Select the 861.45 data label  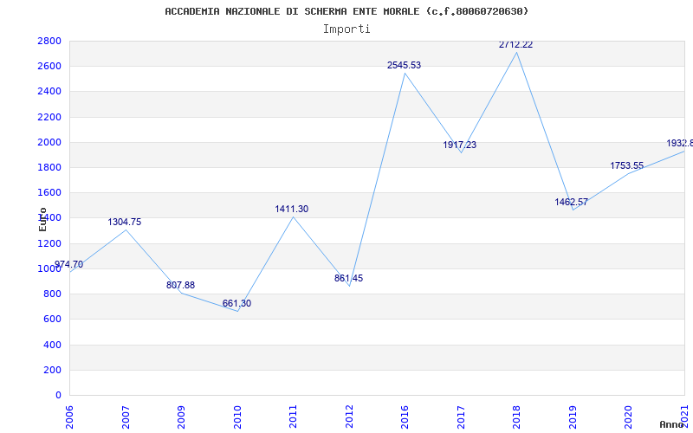pyautogui.click(x=349, y=278)
